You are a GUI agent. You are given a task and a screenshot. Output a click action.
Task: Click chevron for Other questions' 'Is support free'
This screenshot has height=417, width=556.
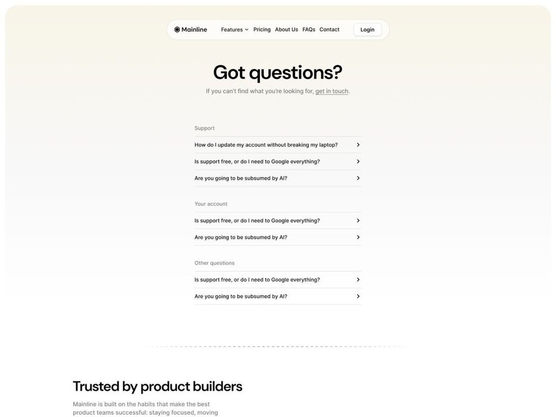tap(358, 279)
